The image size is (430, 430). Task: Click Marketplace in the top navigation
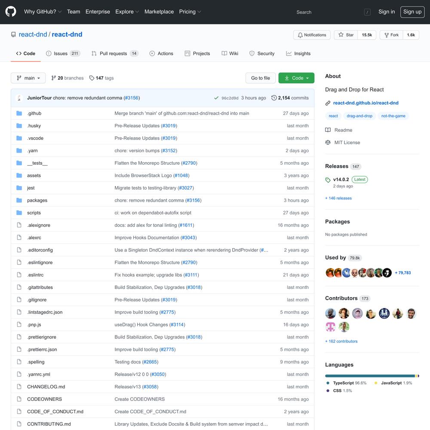(159, 12)
